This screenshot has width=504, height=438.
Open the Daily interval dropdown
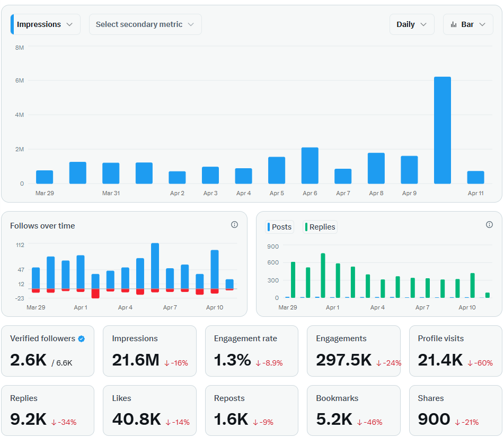[412, 24]
